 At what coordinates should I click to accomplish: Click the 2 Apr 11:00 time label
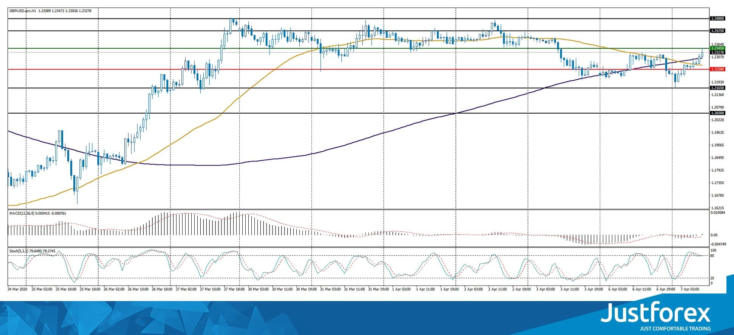pos(498,290)
